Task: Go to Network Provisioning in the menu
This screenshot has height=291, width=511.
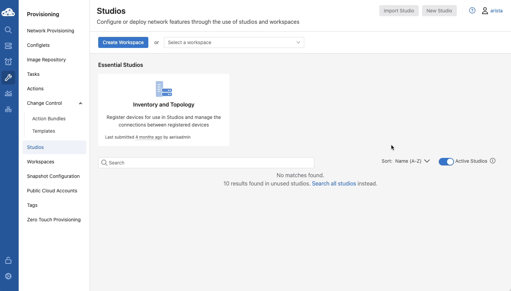Action: coord(50,31)
